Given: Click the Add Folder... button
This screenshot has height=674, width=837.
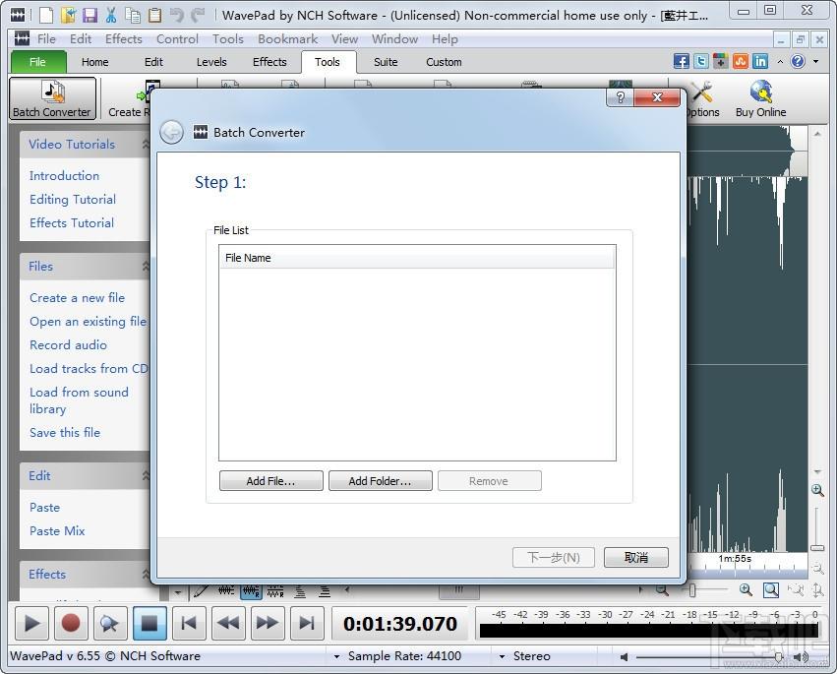Looking at the screenshot, I should [x=380, y=481].
